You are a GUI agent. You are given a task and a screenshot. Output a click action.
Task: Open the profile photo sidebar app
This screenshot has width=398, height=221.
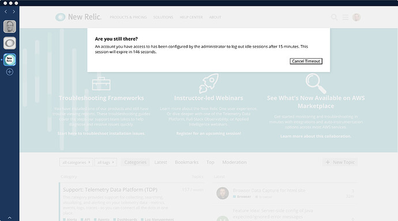click(x=10, y=27)
